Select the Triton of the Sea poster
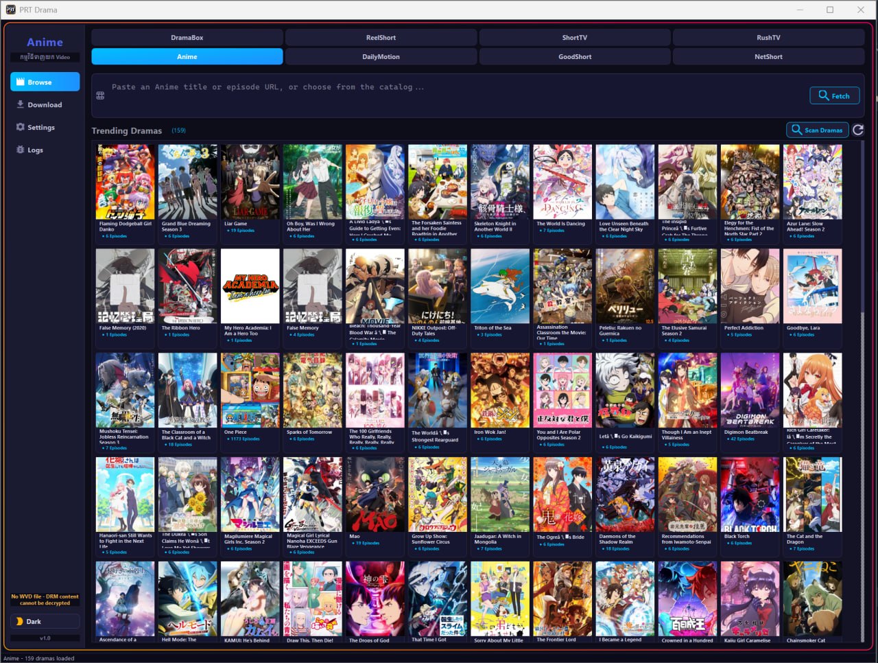 (x=500, y=286)
